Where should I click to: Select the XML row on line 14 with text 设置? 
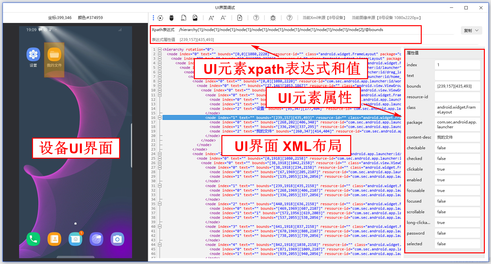tap(282, 109)
